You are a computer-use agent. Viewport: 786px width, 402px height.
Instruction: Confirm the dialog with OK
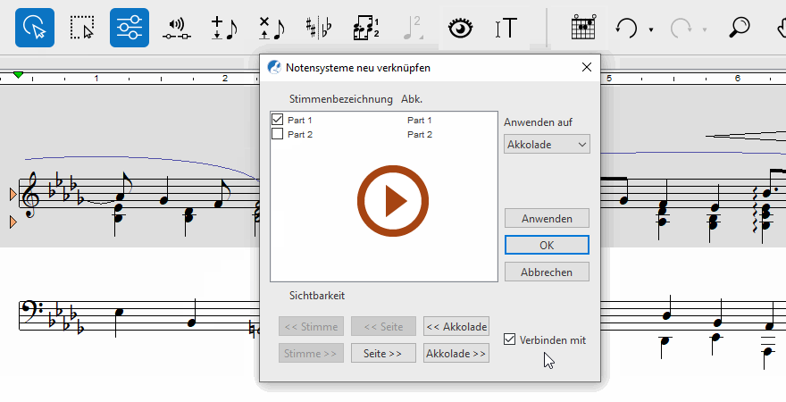[x=547, y=245]
